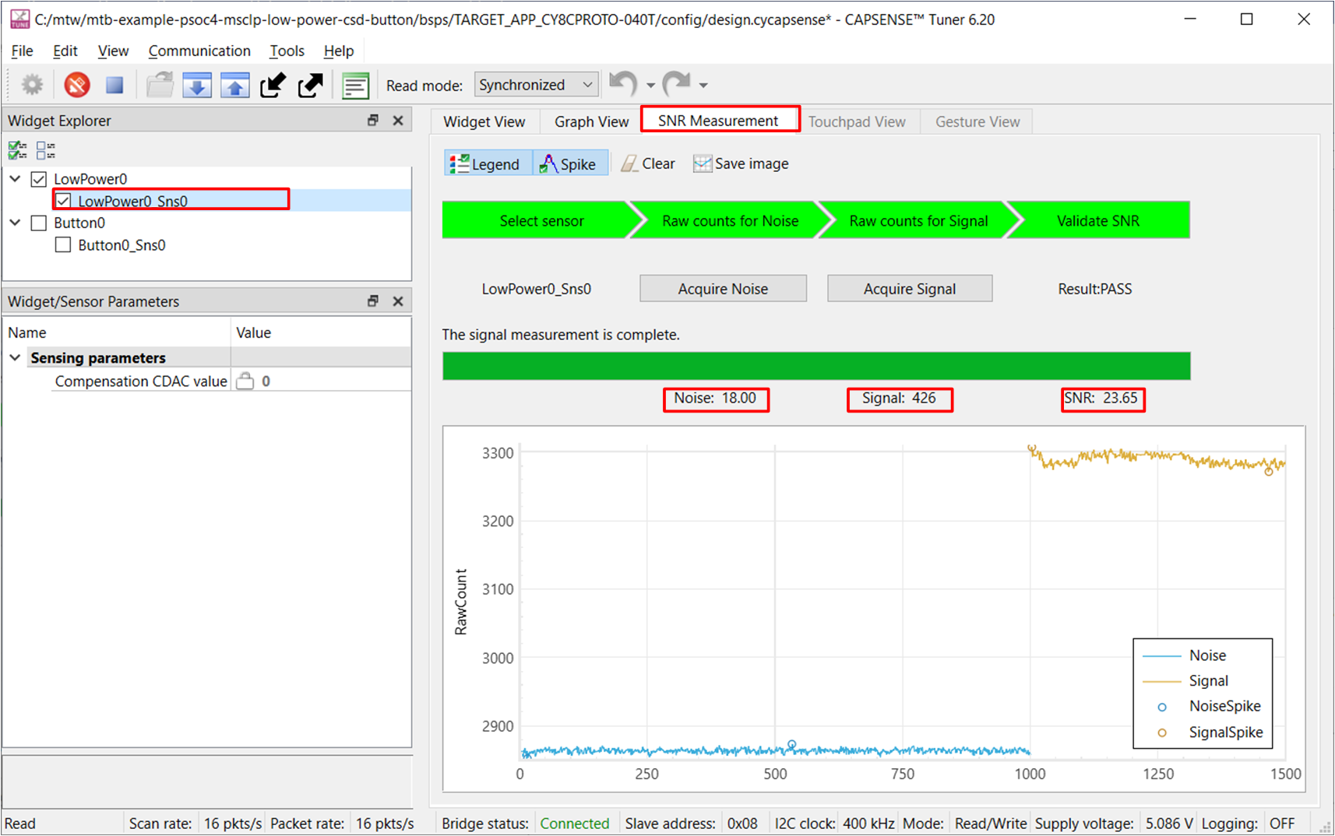Open the File menu
The image size is (1335, 836).
pos(22,51)
